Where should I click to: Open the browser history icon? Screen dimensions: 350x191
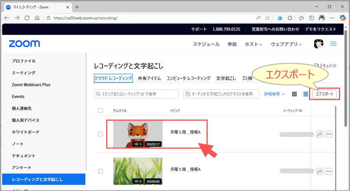(312, 18)
